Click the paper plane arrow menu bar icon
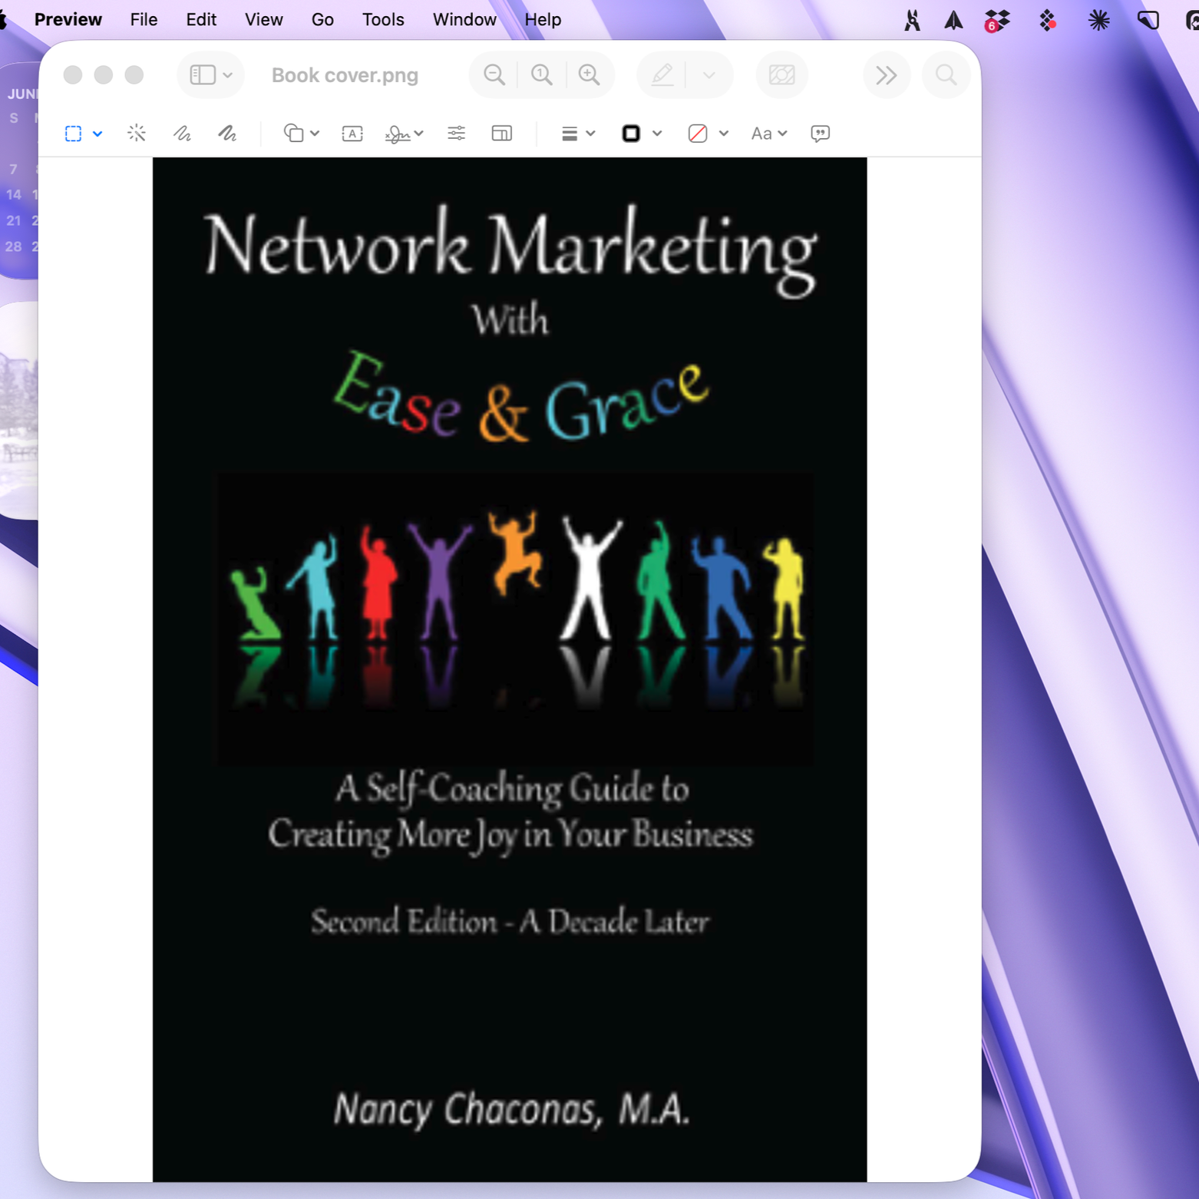1199x1199 pixels. [x=953, y=20]
